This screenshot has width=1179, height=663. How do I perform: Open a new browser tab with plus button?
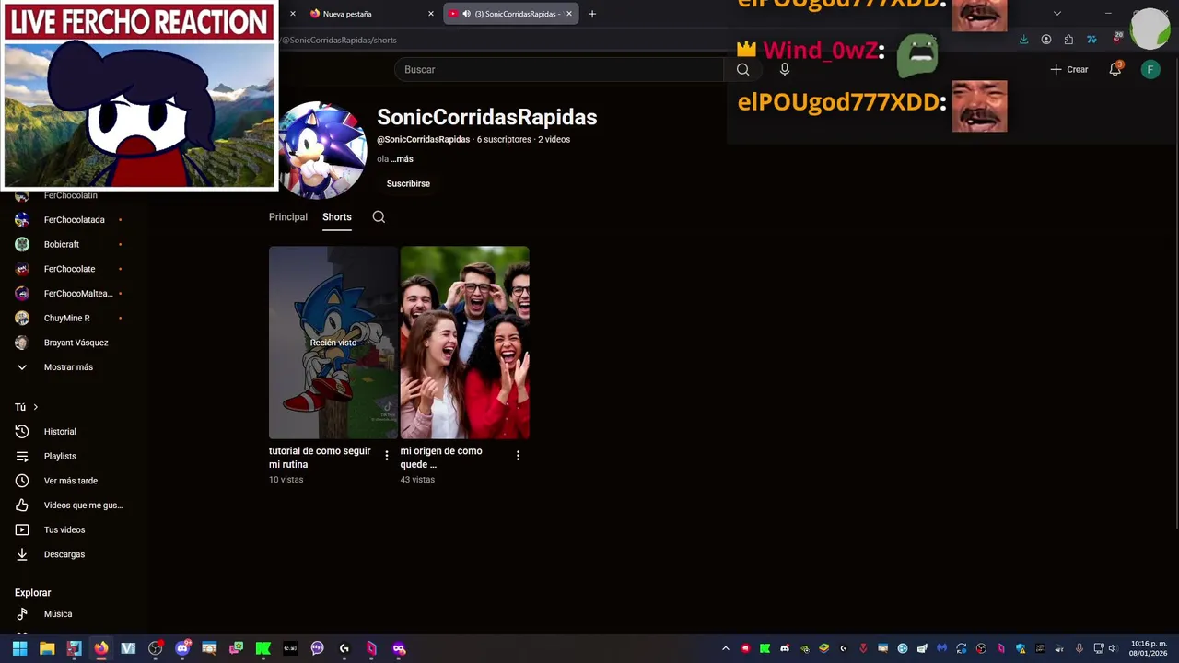pyautogui.click(x=592, y=14)
